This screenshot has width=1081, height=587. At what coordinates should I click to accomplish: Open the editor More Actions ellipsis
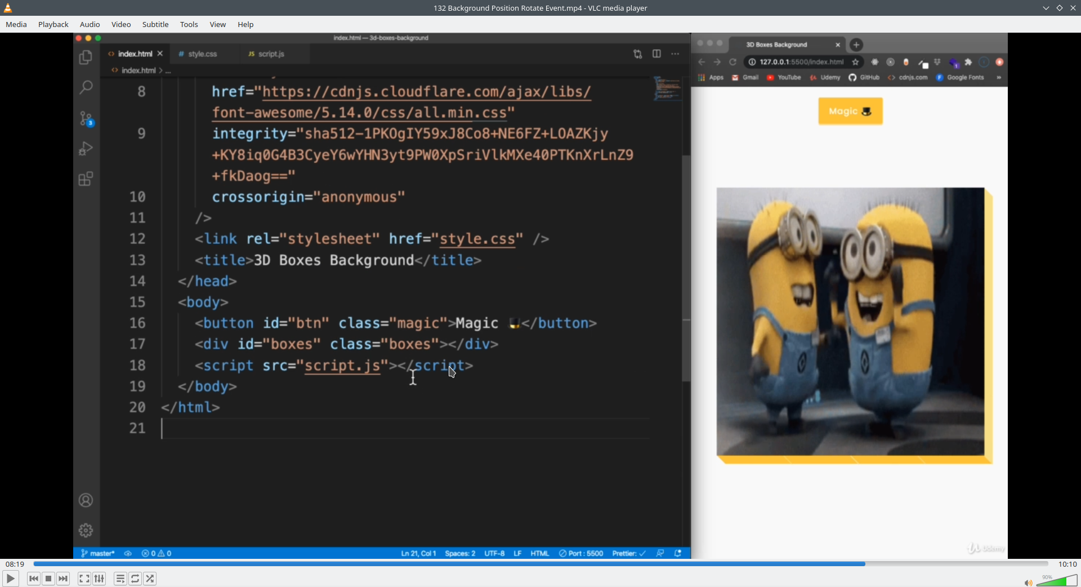[x=675, y=54]
